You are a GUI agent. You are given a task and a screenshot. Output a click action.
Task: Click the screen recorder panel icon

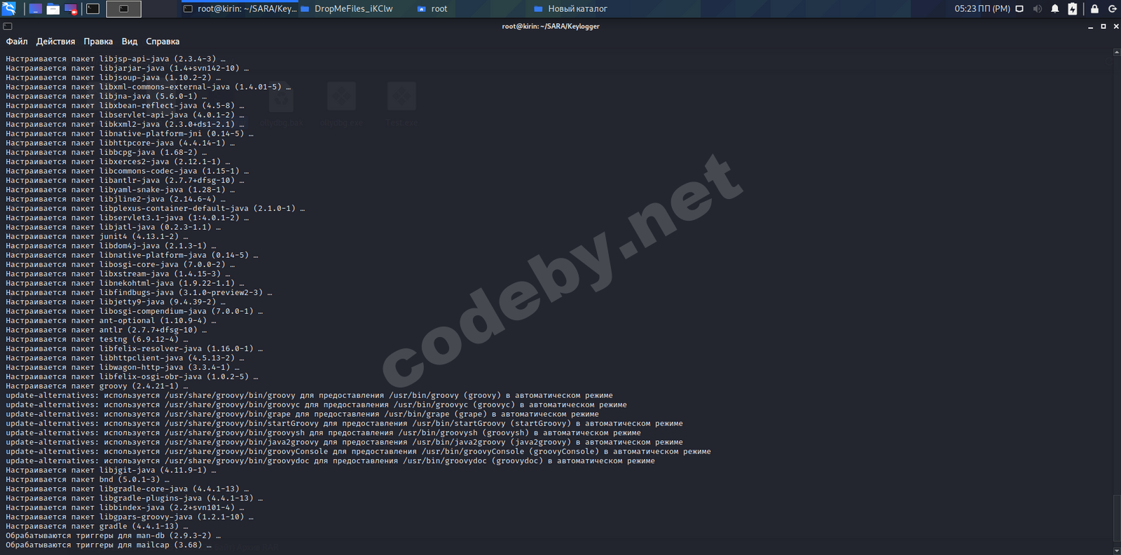71,9
